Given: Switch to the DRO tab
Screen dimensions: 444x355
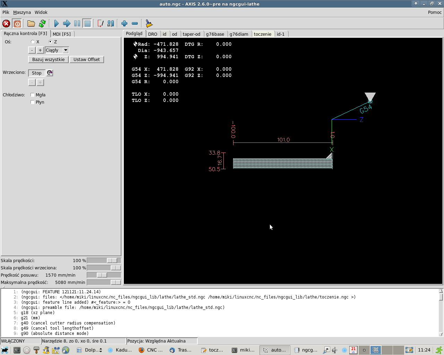Looking at the screenshot, I should [153, 34].
